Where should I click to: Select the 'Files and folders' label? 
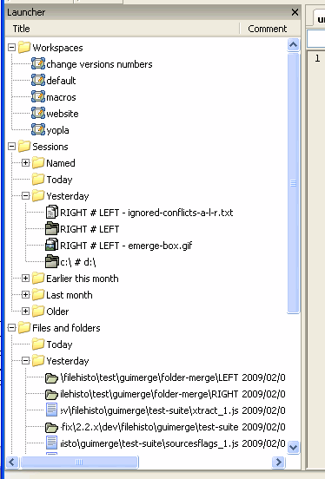click(66, 328)
